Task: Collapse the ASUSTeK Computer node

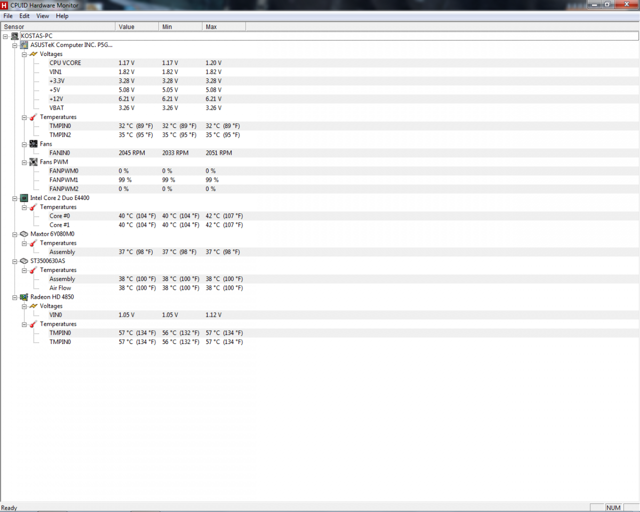Action: [x=15, y=45]
